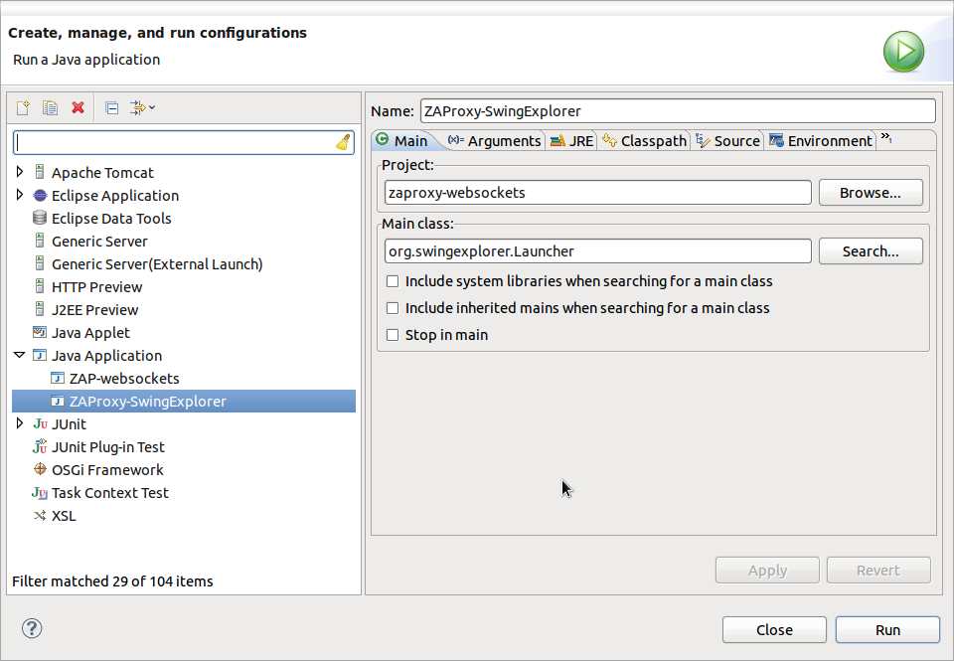Click the Eclipse Data Tools database icon

pyautogui.click(x=40, y=218)
